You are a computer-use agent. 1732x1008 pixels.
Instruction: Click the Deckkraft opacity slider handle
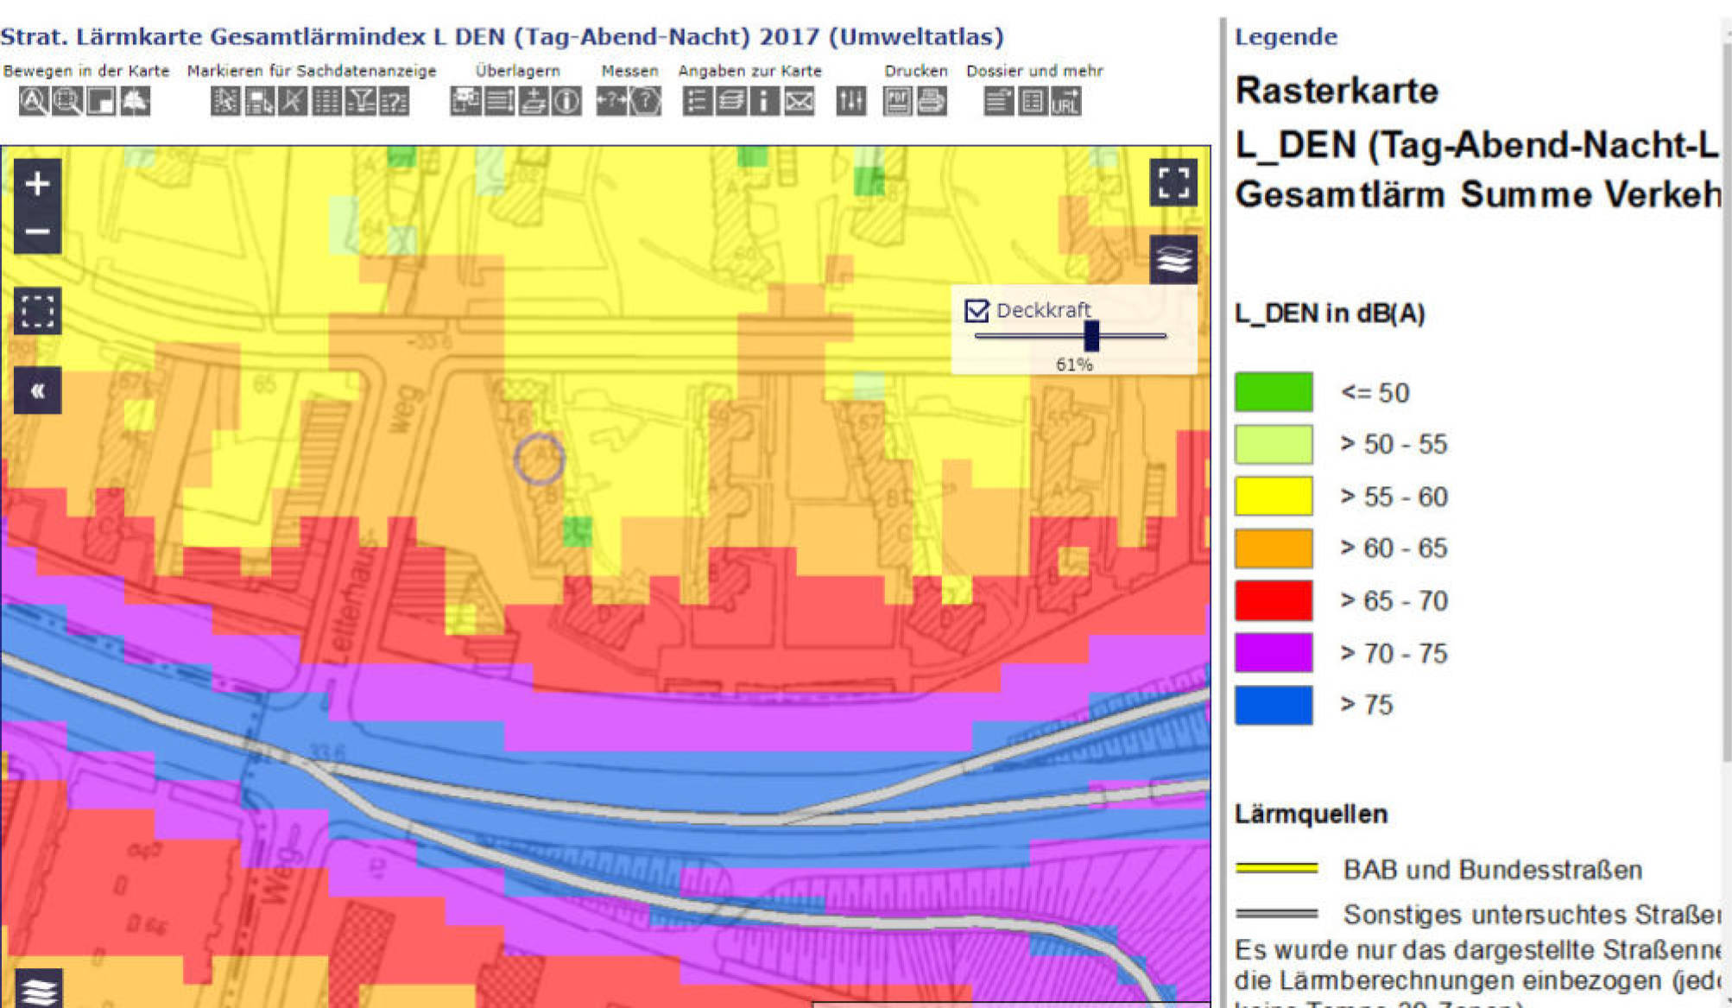[x=1091, y=336]
